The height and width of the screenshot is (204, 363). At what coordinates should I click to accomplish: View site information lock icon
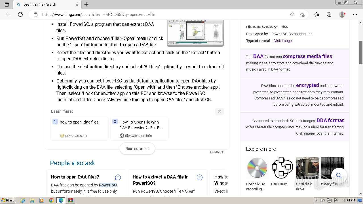pyautogui.click(x=36, y=14)
